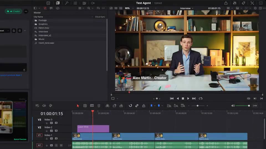The image size is (266, 149).
Task: Mute the A1 audio track
Action: point(61,145)
